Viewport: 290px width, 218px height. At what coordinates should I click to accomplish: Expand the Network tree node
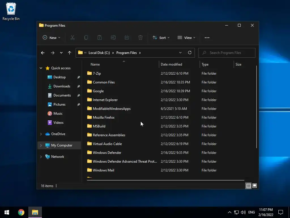tap(41, 157)
